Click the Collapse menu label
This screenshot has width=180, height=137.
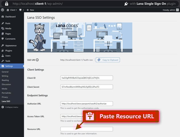pos(12,107)
